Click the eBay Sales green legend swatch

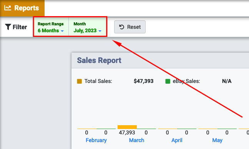[168, 81]
